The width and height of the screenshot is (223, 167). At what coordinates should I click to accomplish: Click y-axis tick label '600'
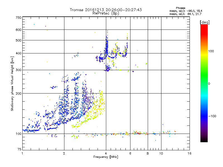pos(18,30)
